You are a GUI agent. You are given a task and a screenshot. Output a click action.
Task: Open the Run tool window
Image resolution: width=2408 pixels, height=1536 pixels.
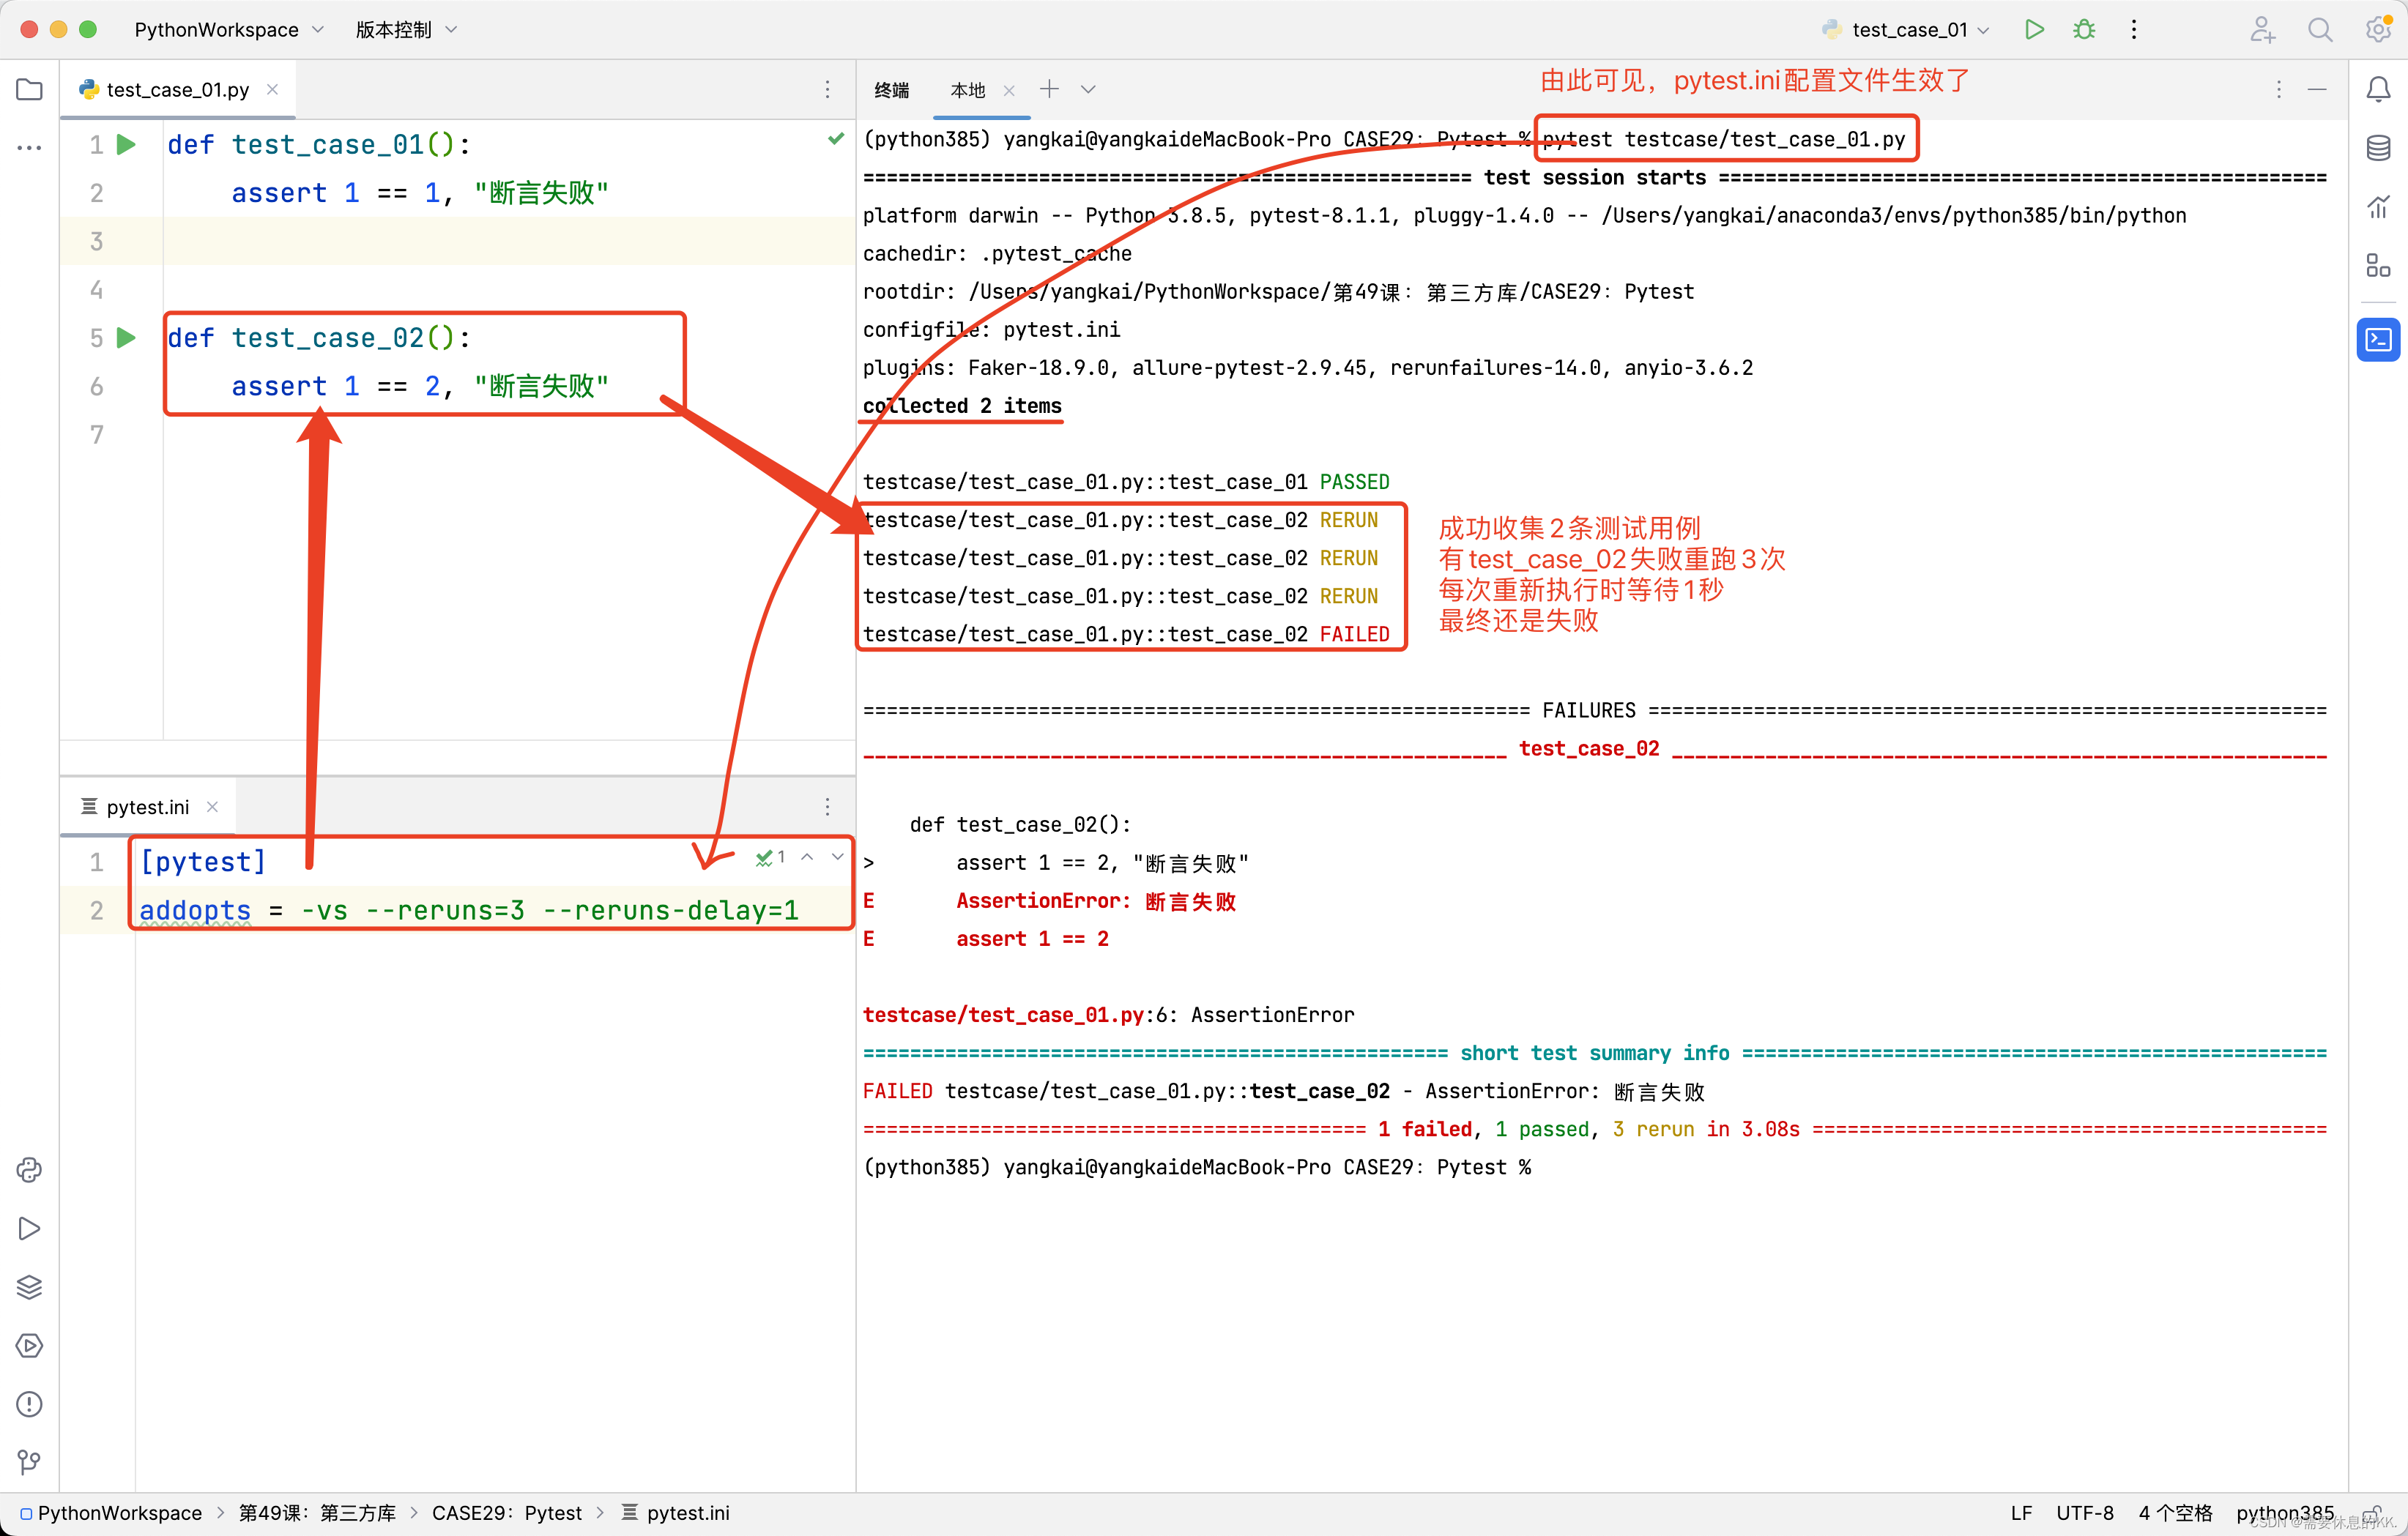coord(29,1228)
